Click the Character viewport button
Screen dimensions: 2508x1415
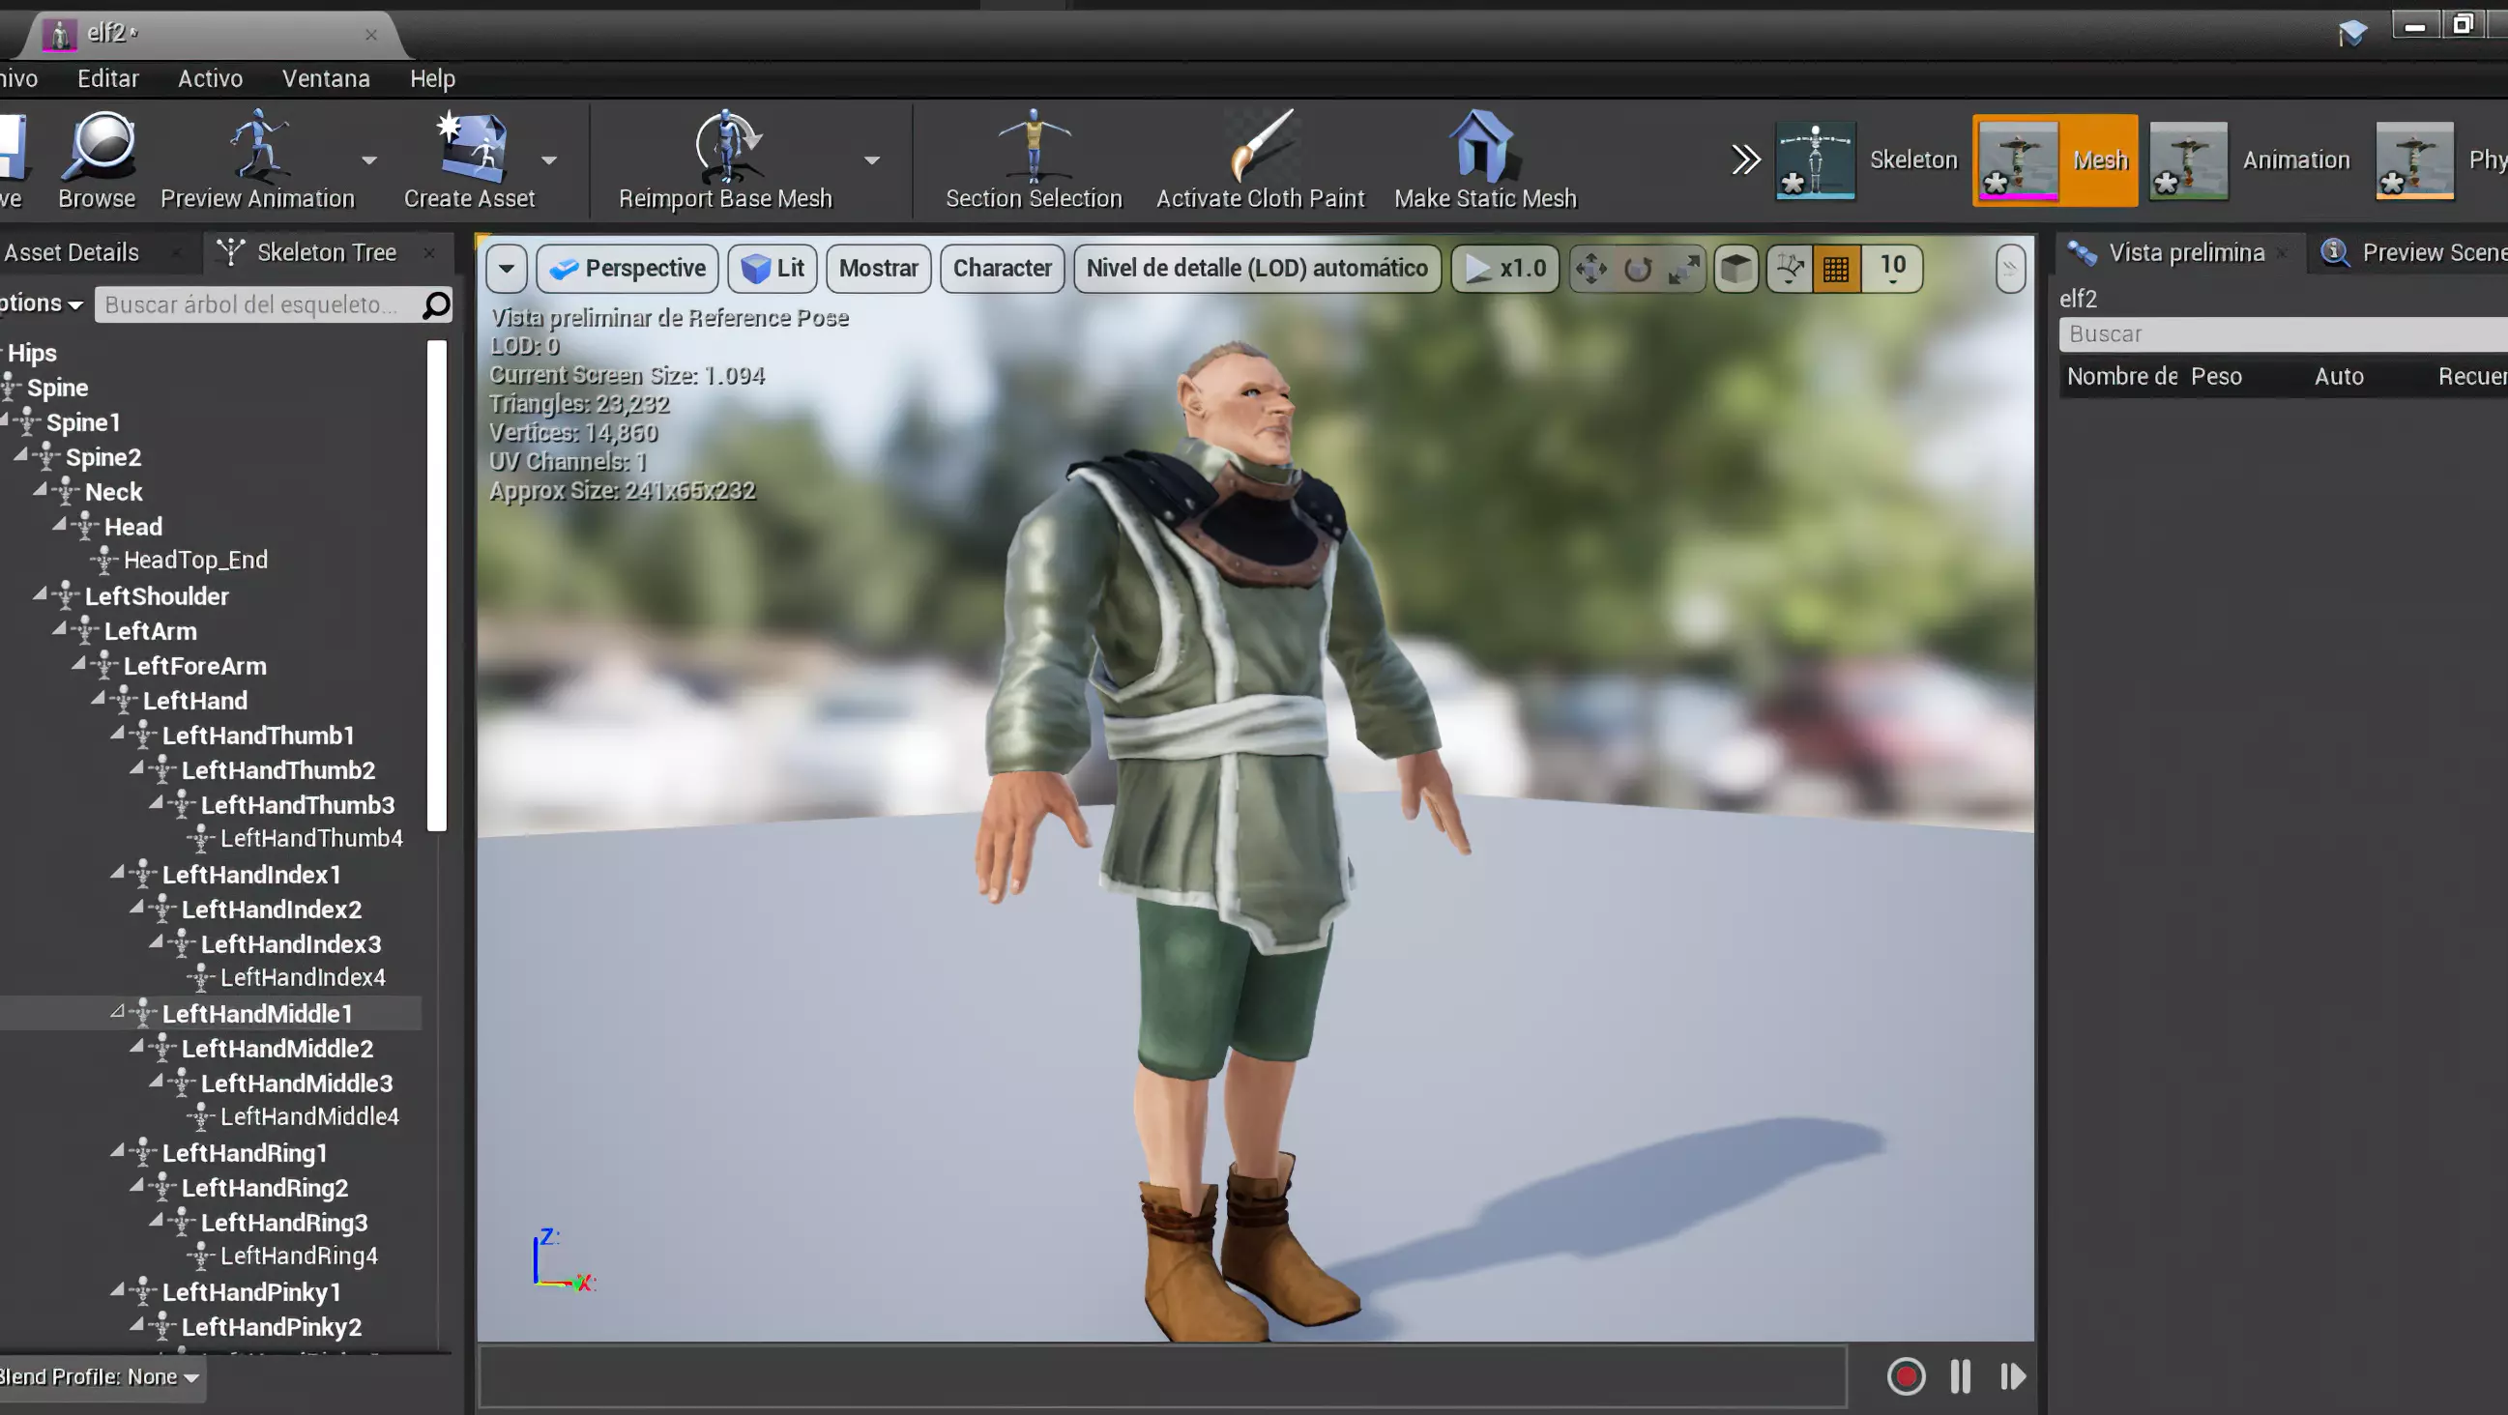tap(1002, 268)
